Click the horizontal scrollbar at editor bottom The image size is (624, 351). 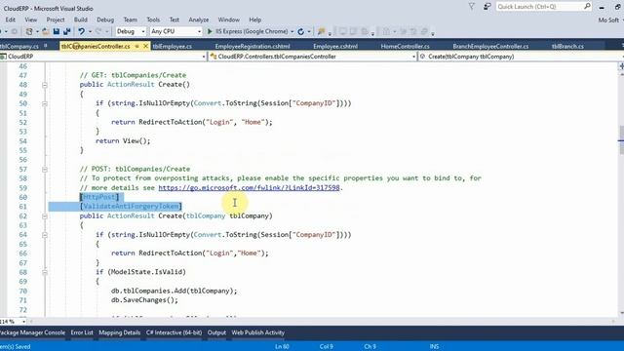click(323, 321)
